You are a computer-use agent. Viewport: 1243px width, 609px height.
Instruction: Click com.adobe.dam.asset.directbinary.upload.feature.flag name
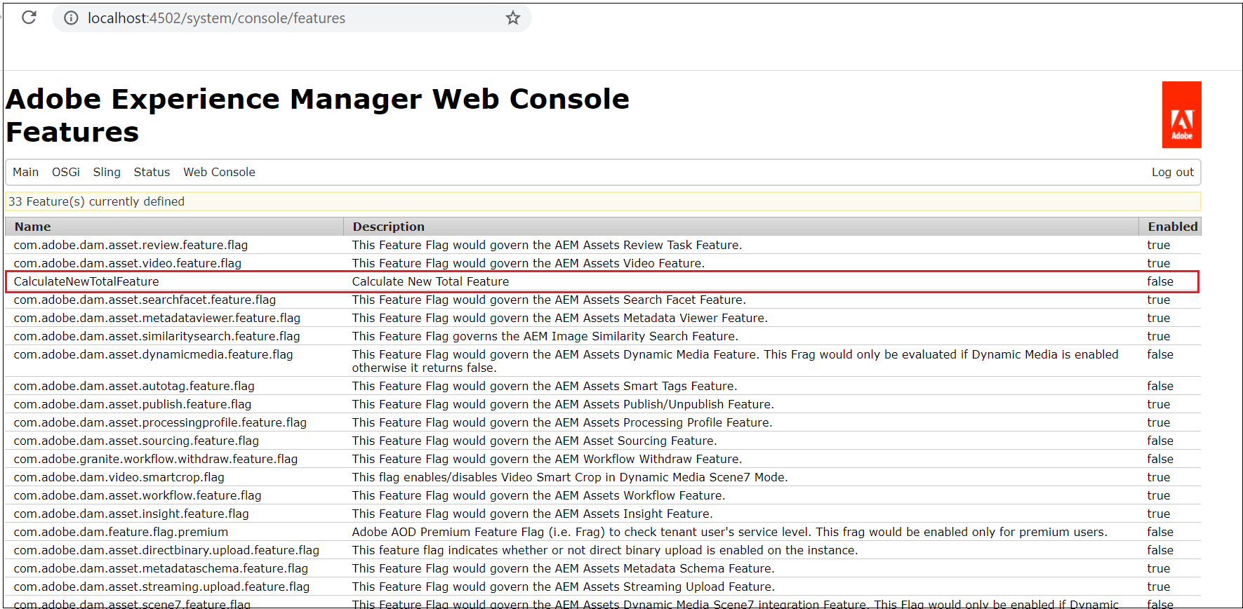click(x=166, y=550)
